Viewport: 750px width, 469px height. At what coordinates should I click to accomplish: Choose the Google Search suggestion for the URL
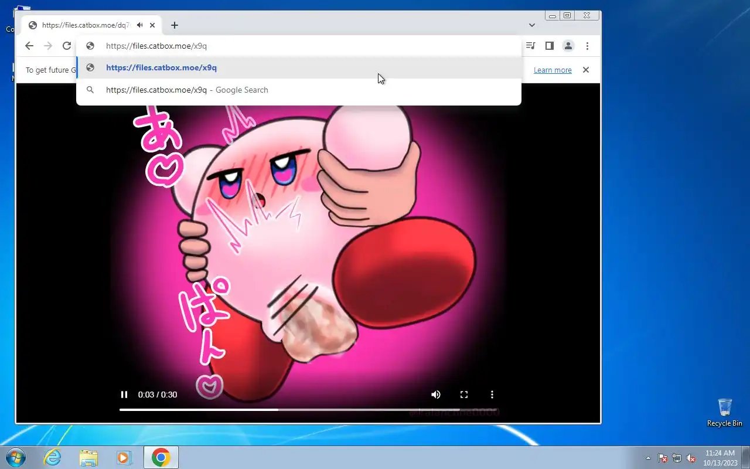[x=299, y=90]
